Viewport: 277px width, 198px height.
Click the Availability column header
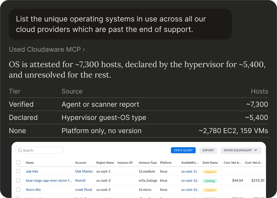pyautogui.click(x=190, y=163)
